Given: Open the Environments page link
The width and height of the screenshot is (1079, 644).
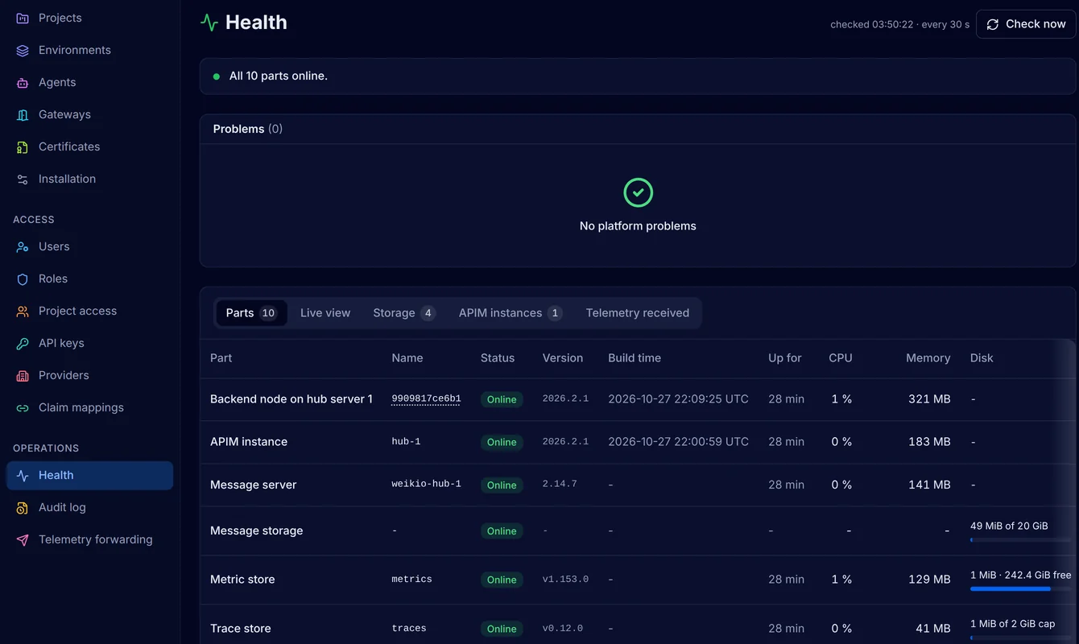Looking at the screenshot, I should pos(89,50).
